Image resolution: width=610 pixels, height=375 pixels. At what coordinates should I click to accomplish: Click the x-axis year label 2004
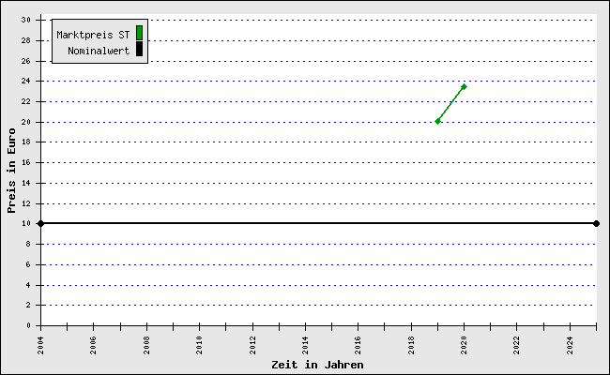(40, 345)
